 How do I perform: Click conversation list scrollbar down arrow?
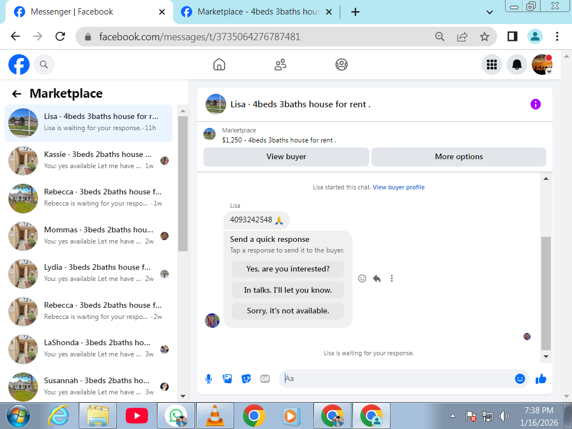[x=183, y=396]
